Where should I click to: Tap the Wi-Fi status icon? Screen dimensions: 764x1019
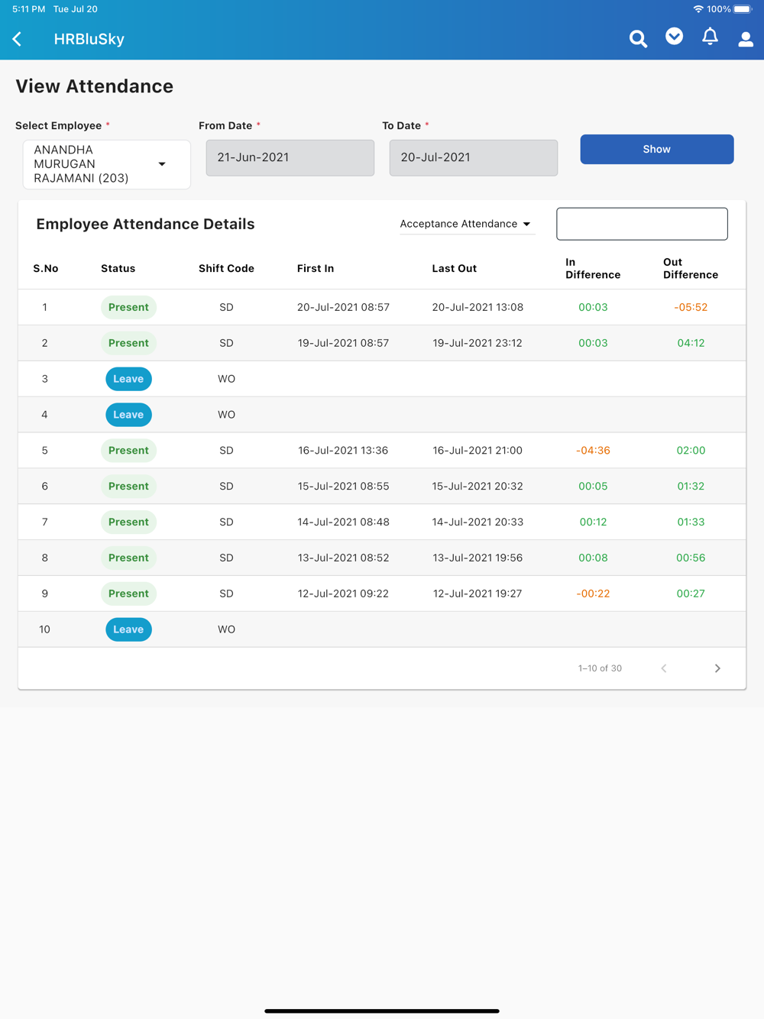coord(698,9)
